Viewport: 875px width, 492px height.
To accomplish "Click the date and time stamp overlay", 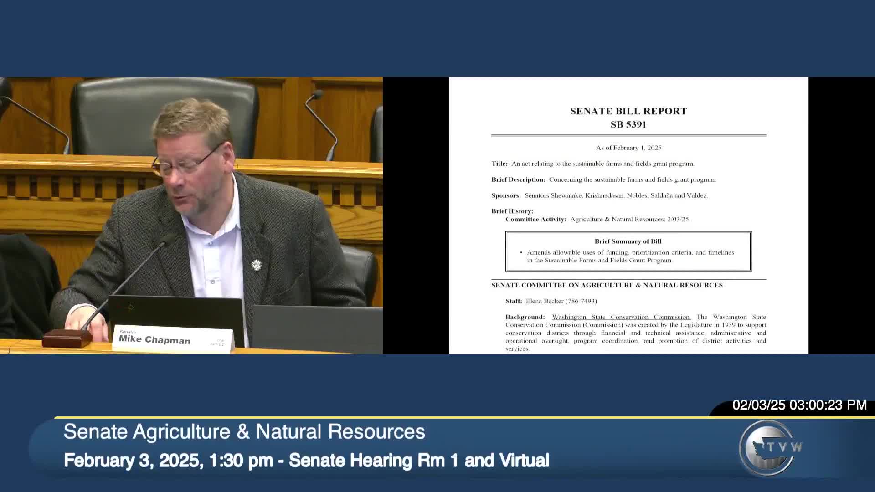I will pos(799,405).
